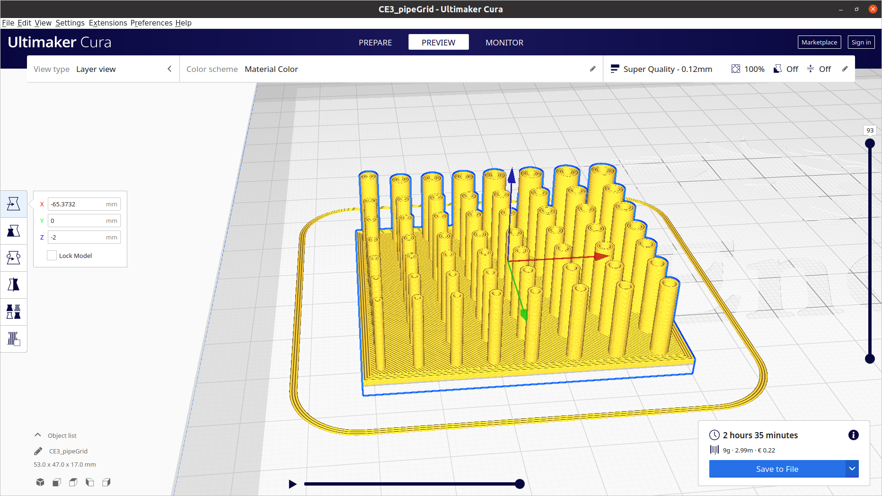Select the Support Blocker tool

tap(13, 339)
